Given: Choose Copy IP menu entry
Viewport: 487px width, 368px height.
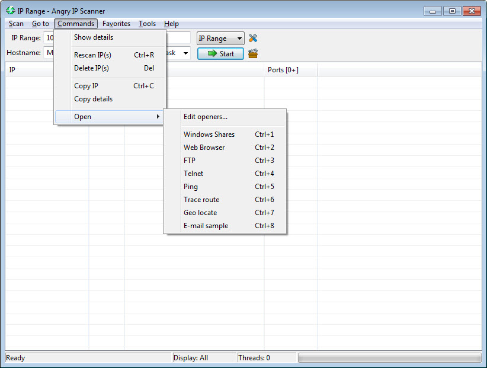Looking at the screenshot, I should (x=110, y=86).
